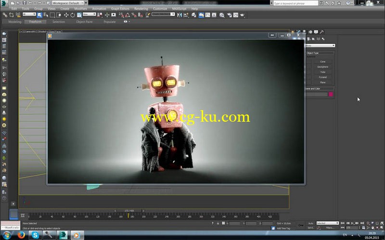Image resolution: width=385 pixels, height=240 pixels.
Task: Toggle Spinner Snap
Action: pyautogui.click(x=140, y=15)
